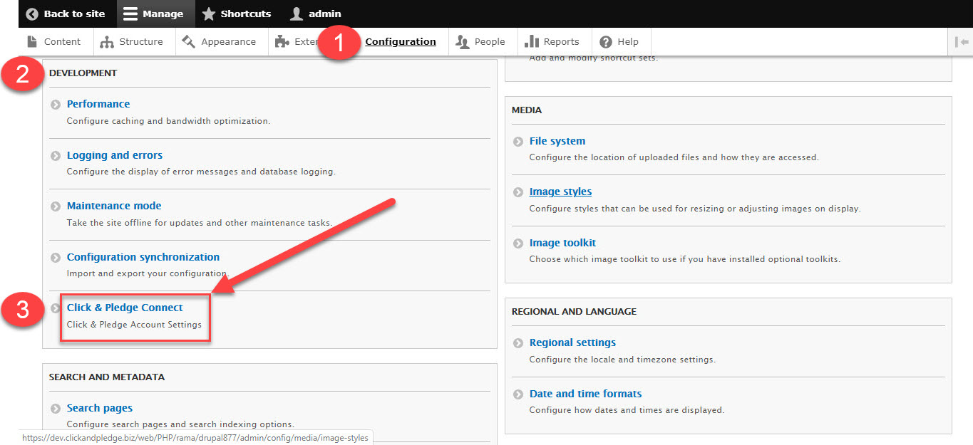Click text "Configure how dates and times are displayed."
This screenshot has height=445, width=973.
(x=627, y=410)
